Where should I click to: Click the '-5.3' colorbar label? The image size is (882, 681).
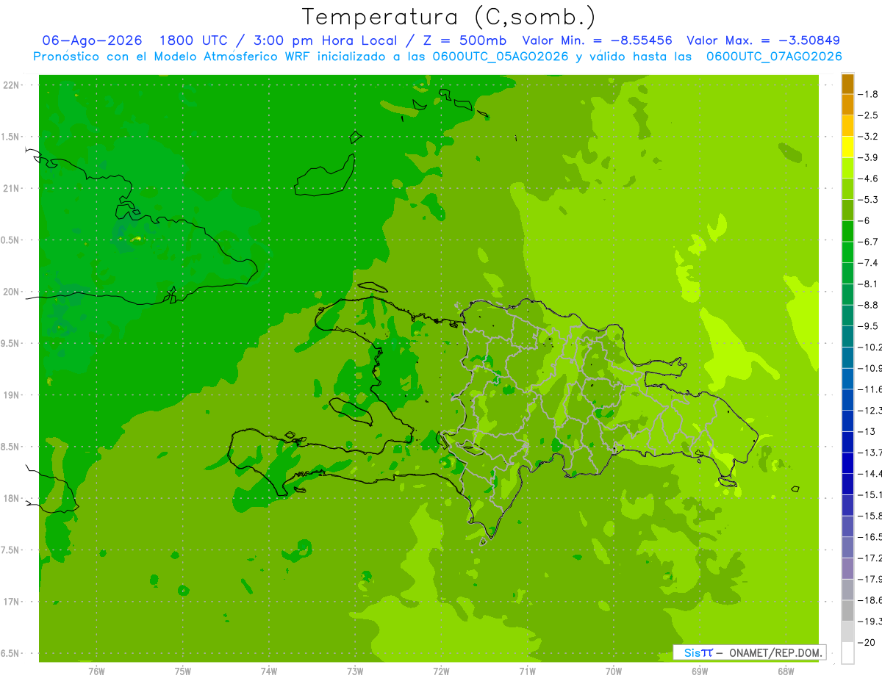pos(869,200)
